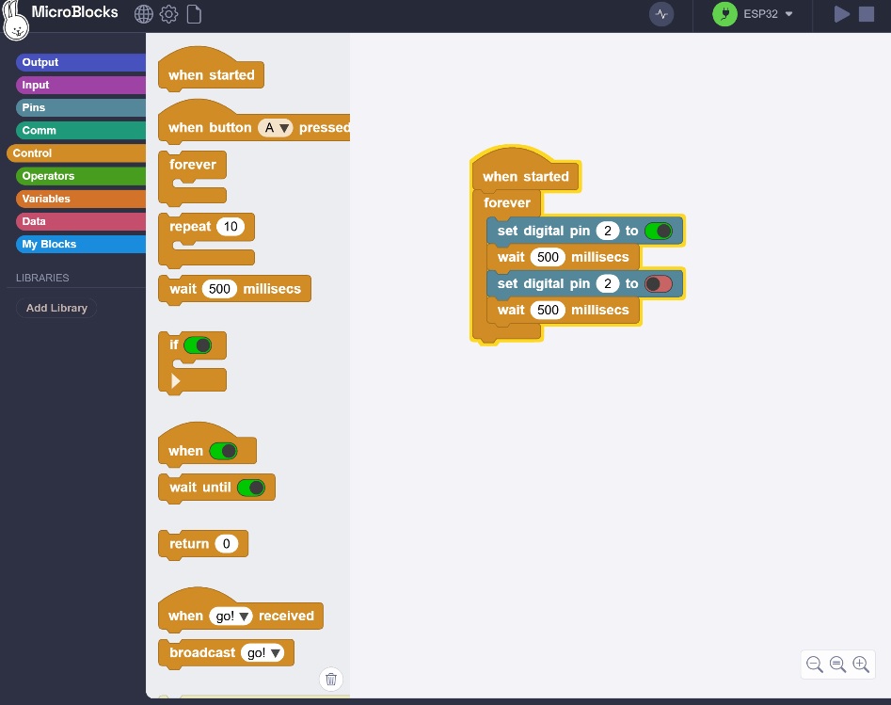Toggle the red switch in second set digital pin block
The image size is (891, 705).
click(x=659, y=283)
